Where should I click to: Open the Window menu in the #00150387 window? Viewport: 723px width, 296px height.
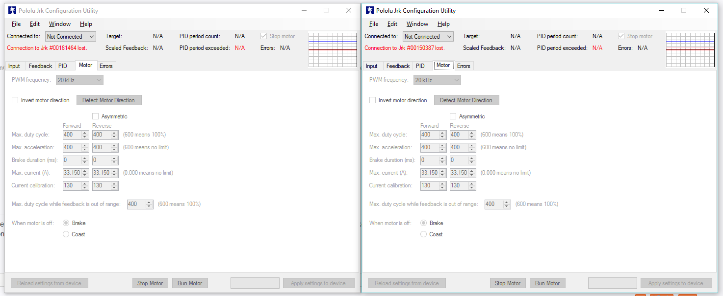tap(417, 24)
